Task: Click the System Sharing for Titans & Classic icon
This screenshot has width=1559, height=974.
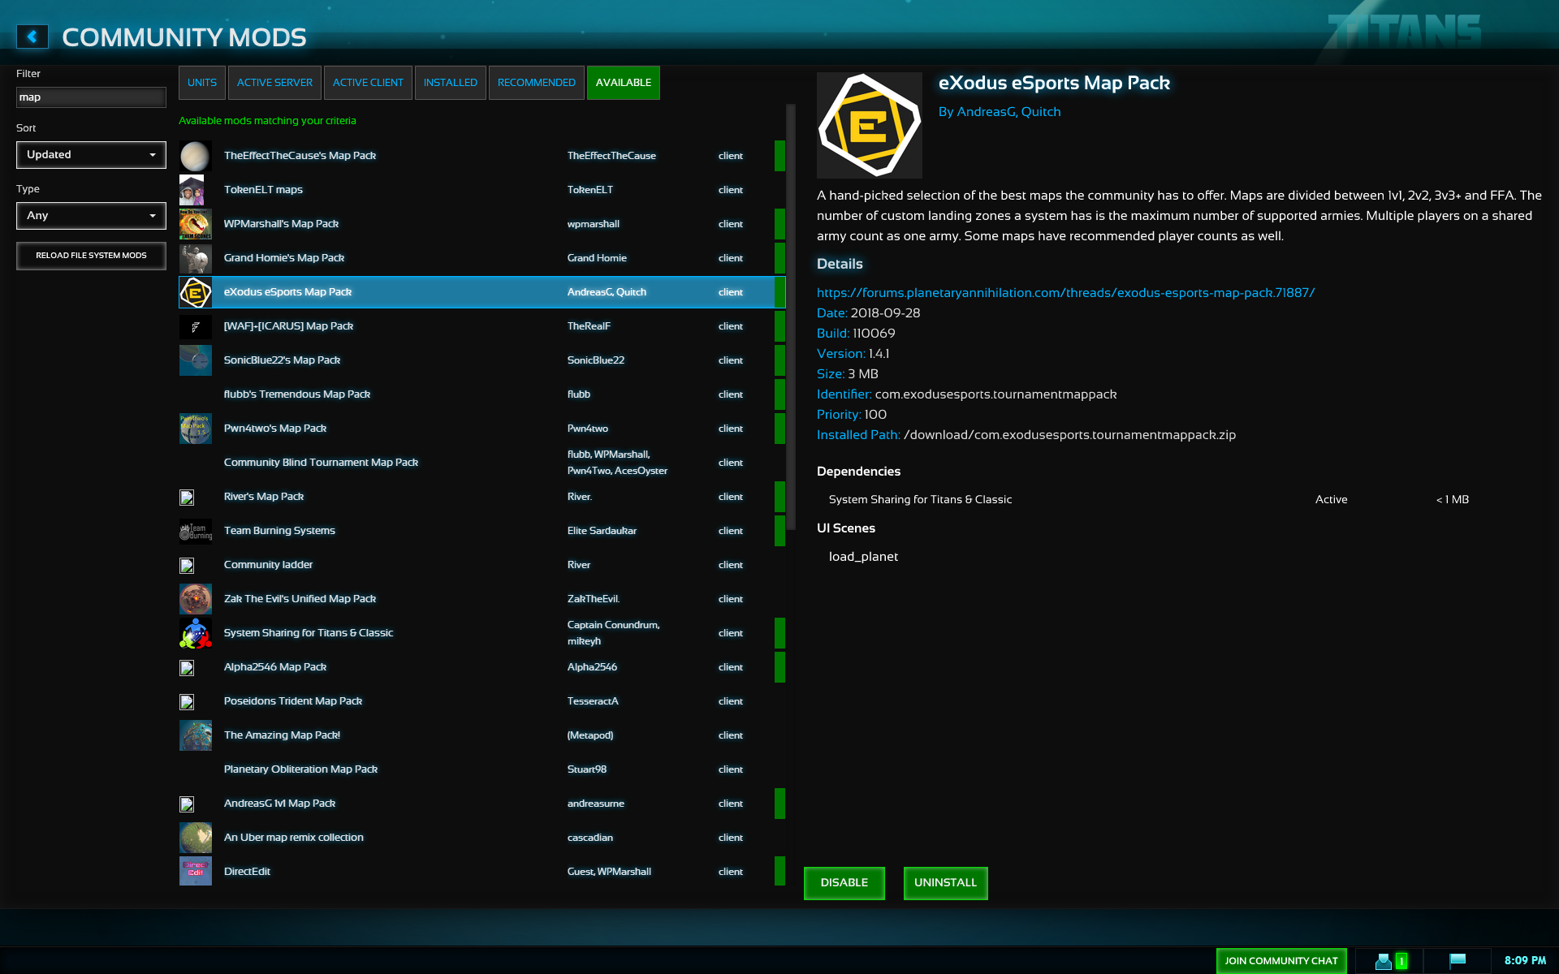Action: 194,631
